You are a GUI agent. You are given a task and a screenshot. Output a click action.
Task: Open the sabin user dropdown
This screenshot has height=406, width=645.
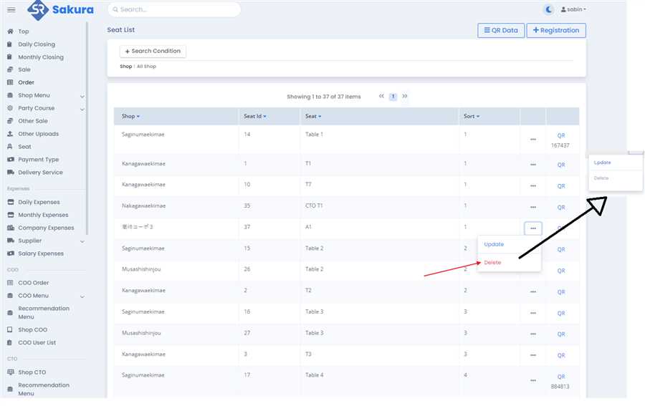tap(573, 9)
